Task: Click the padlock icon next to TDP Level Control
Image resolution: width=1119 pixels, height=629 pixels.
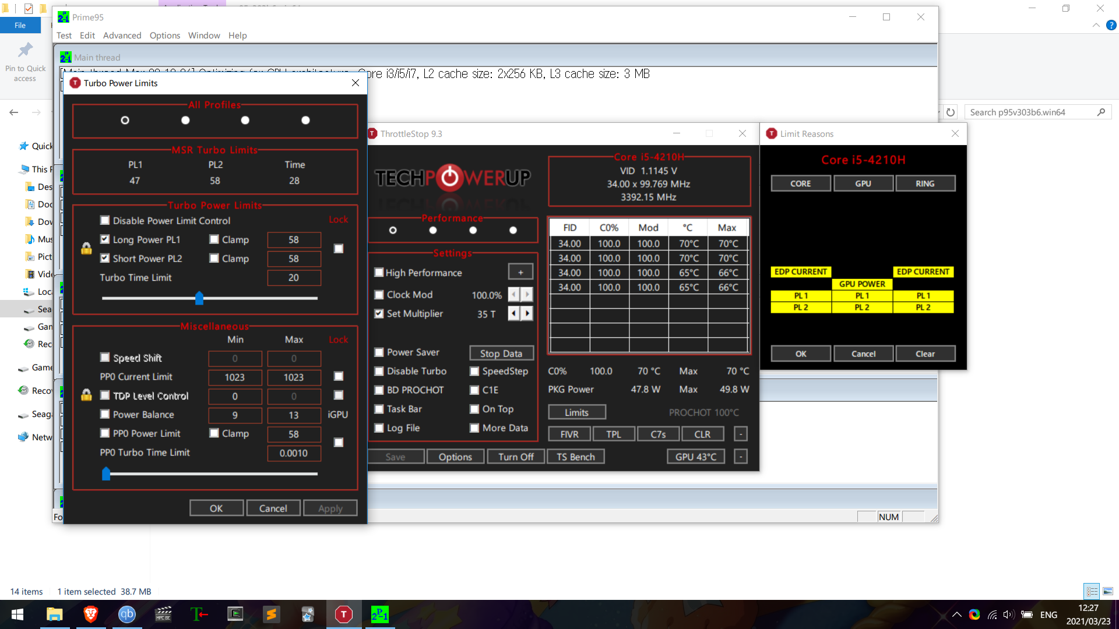Action: pyautogui.click(x=86, y=395)
